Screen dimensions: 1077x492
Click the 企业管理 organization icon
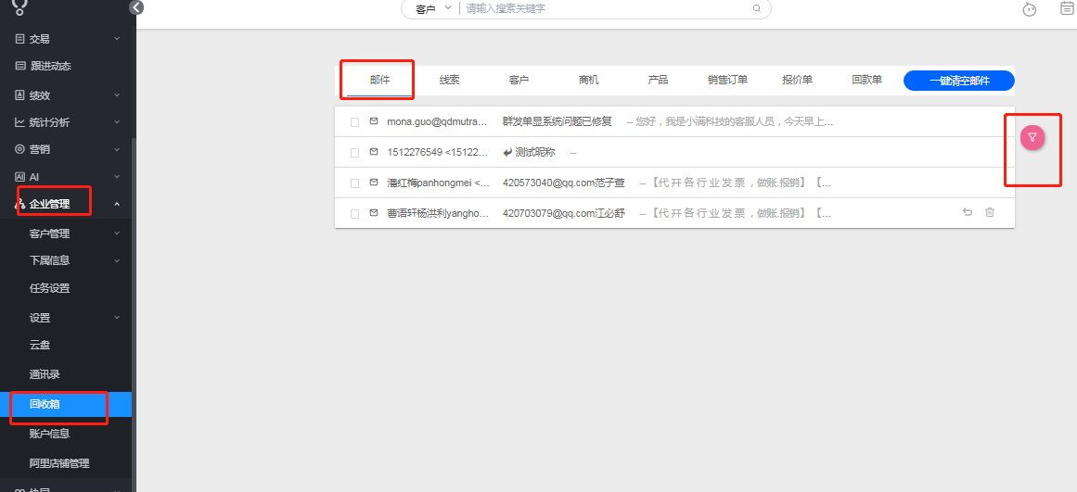coord(19,204)
